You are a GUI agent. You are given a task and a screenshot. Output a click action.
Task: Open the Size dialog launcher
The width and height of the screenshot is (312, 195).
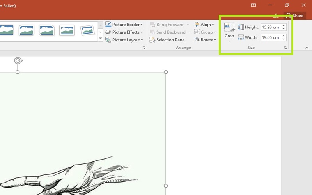click(285, 48)
